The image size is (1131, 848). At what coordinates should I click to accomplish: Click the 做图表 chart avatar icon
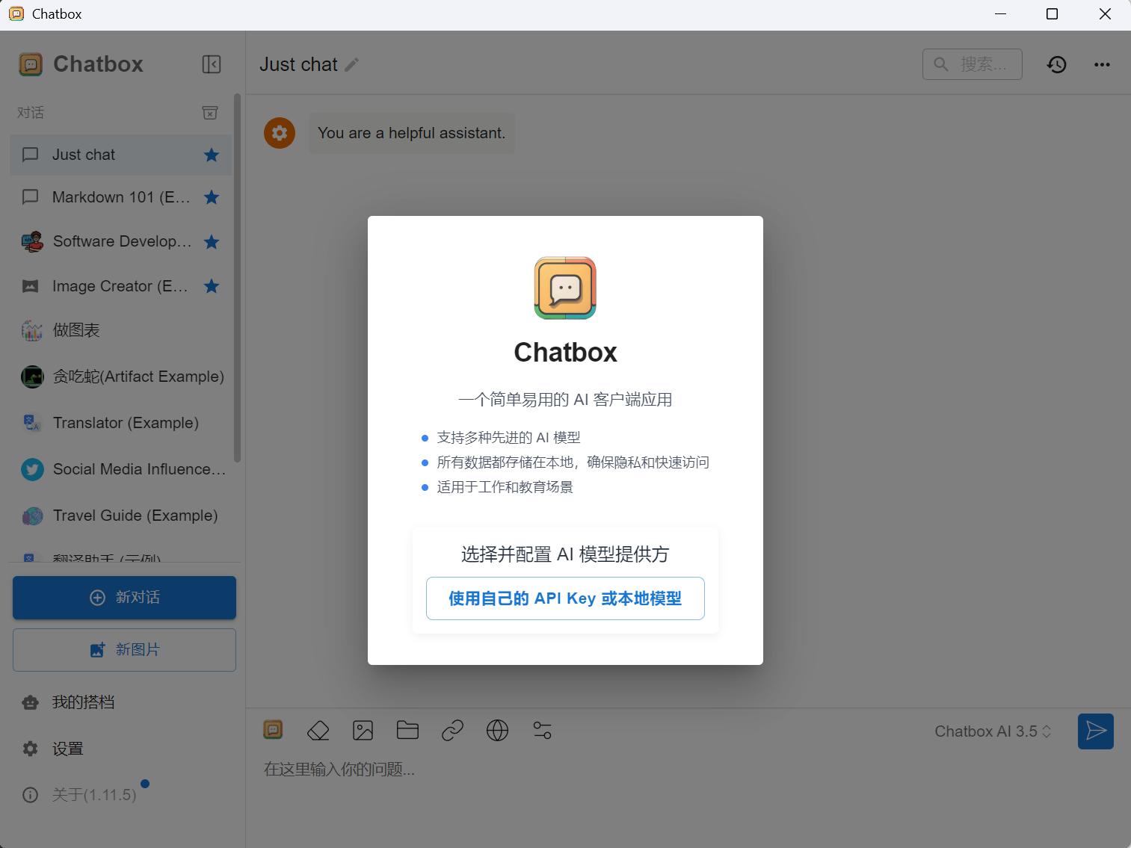point(32,330)
